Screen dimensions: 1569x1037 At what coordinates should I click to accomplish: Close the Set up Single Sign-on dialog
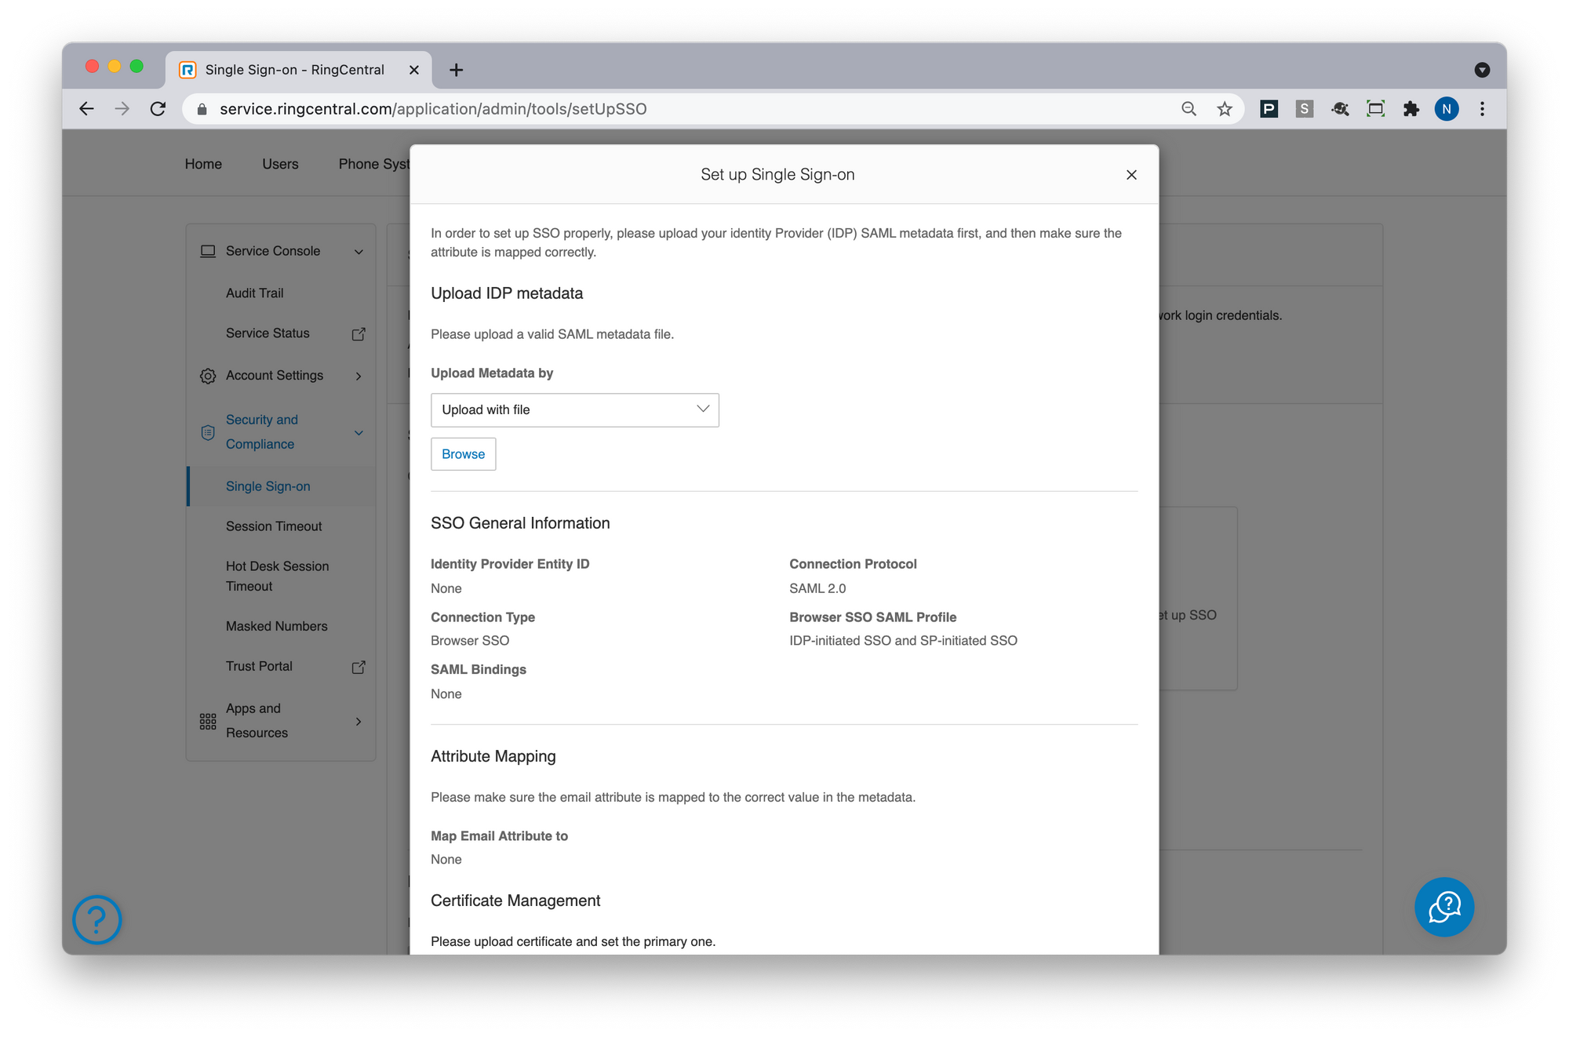click(x=1130, y=174)
